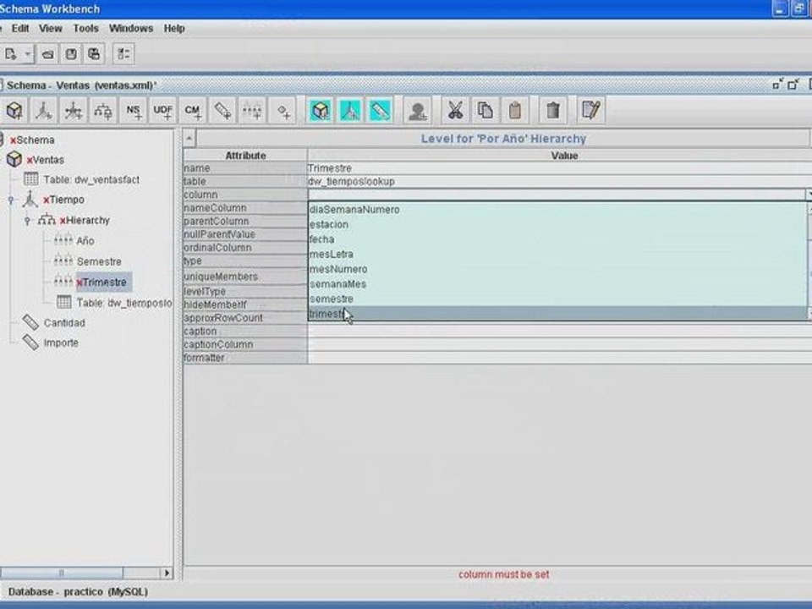Click the Preferences list toolbar icon
This screenshot has width=812, height=609.
point(123,54)
